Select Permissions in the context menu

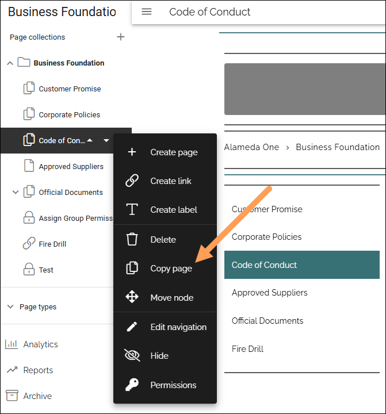coord(165,385)
